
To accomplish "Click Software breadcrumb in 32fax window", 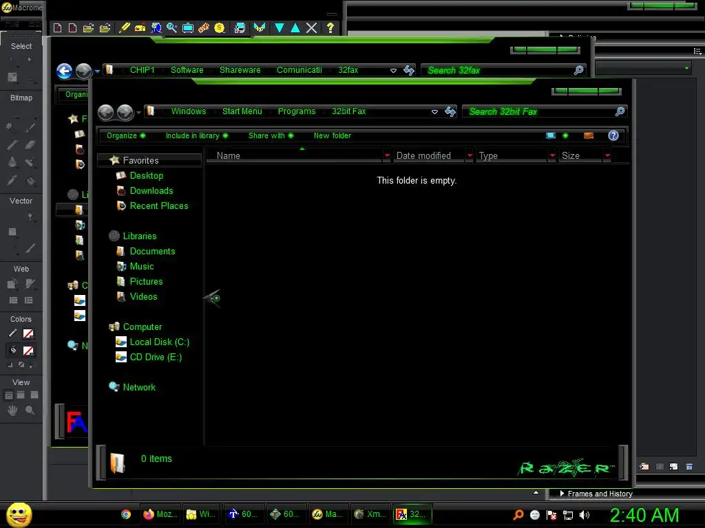I will pyautogui.click(x=187, y=70).
